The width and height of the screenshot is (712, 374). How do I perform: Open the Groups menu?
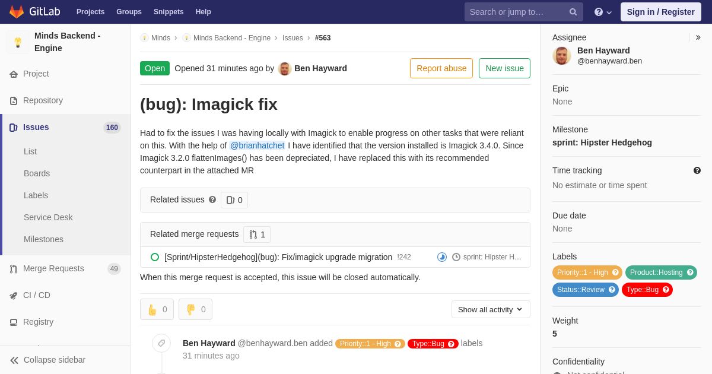click(129, 12)
